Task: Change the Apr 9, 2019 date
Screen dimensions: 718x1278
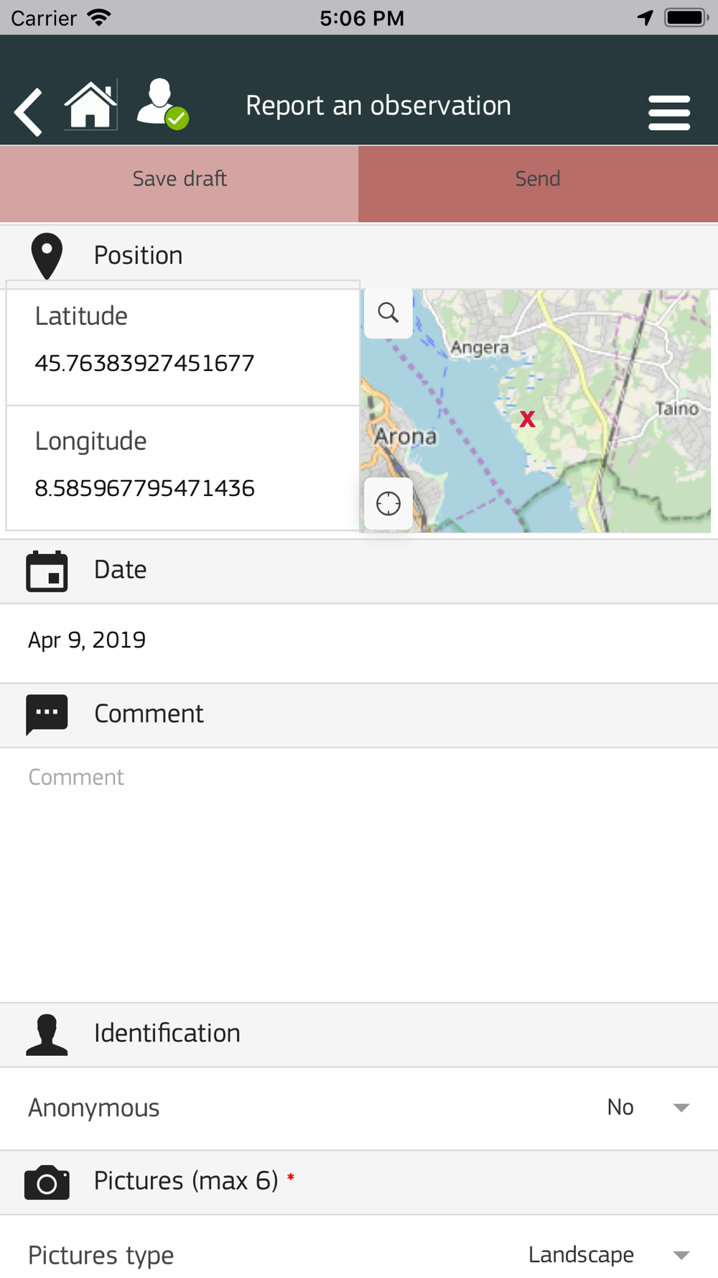Action: pyautogui.click(x=87, y=640)
